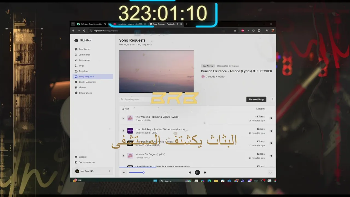
Task: Open Chat Moderation in the sidebar
Action: 92,82
